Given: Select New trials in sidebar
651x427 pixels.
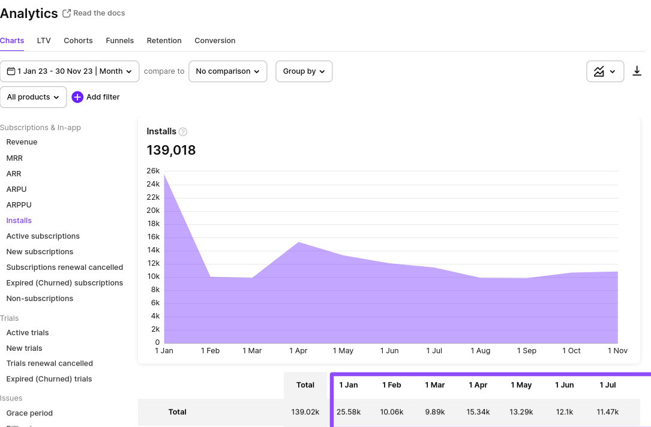Looking at the screenshot, I should coord(24,348).
